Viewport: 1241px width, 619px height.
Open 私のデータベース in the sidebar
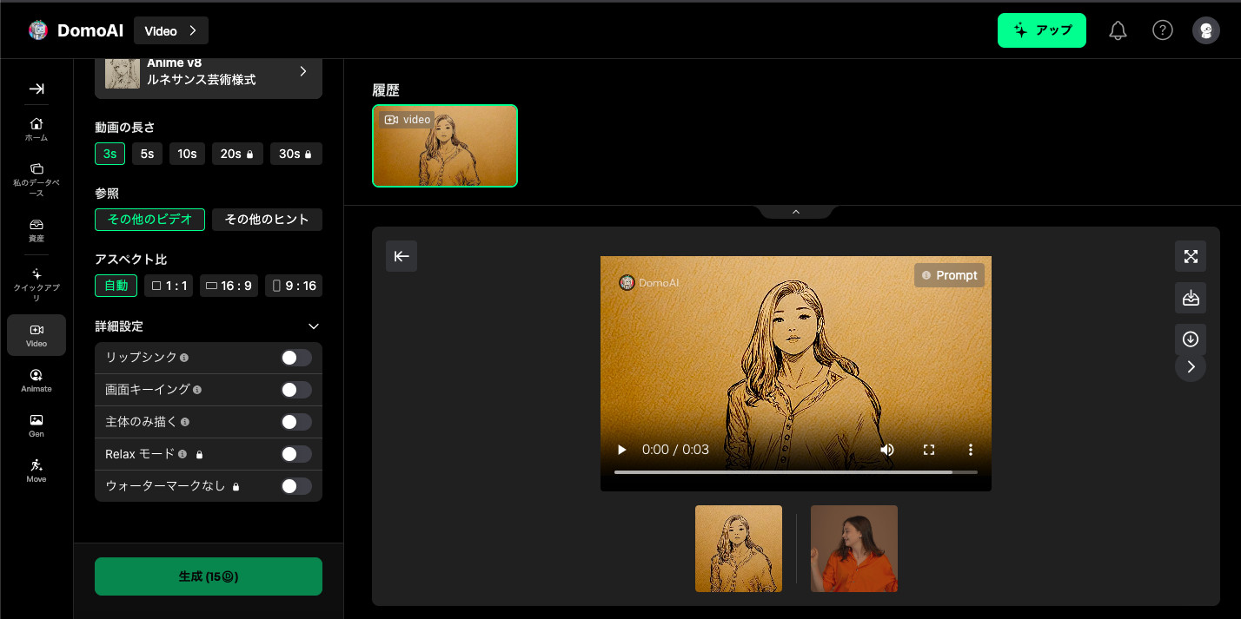(x=36, y=179)
